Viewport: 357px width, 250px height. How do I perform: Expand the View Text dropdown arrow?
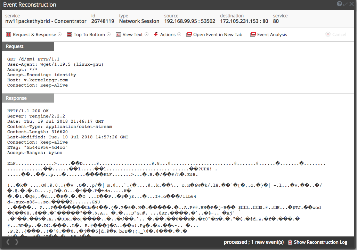(147, 34)
